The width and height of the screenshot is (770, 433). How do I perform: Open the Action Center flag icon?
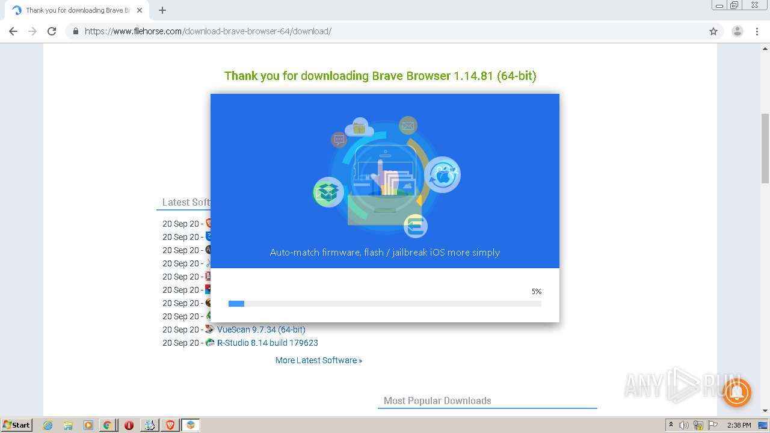point(713,425)
